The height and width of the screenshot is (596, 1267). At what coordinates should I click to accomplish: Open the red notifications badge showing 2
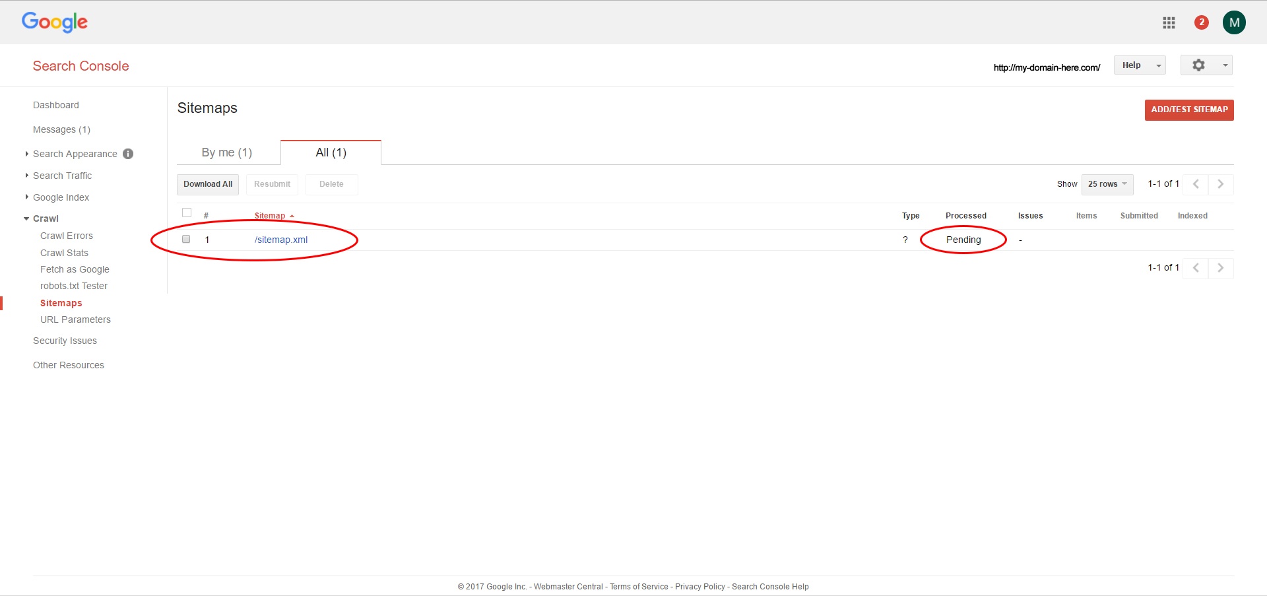pos(1202,22)
